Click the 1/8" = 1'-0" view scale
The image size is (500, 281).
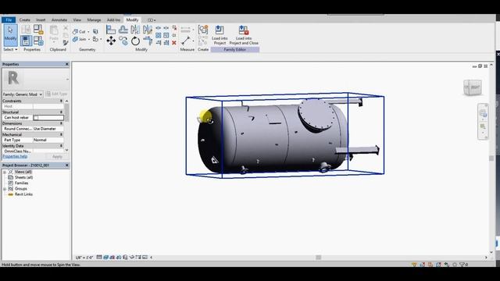(x=84, y=258)
